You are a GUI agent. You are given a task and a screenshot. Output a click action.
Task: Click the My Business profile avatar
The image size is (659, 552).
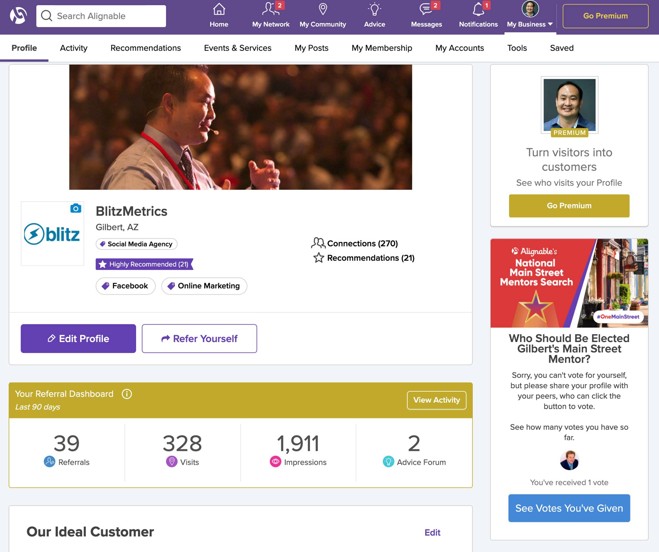530,9
